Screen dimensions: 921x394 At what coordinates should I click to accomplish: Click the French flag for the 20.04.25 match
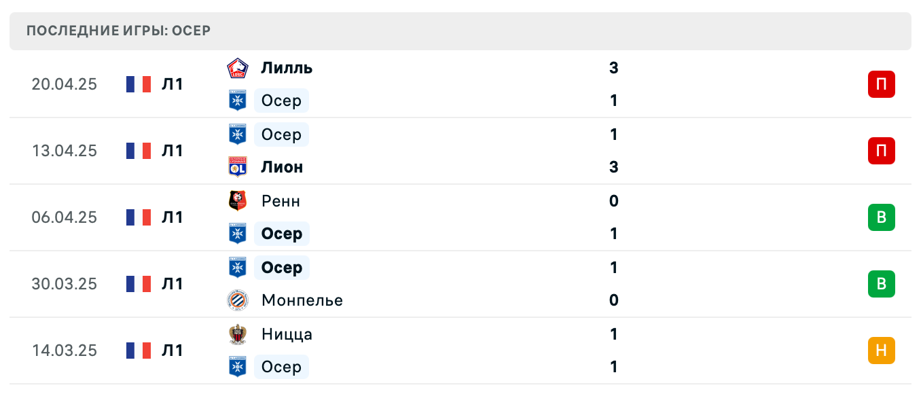point(138,84)
